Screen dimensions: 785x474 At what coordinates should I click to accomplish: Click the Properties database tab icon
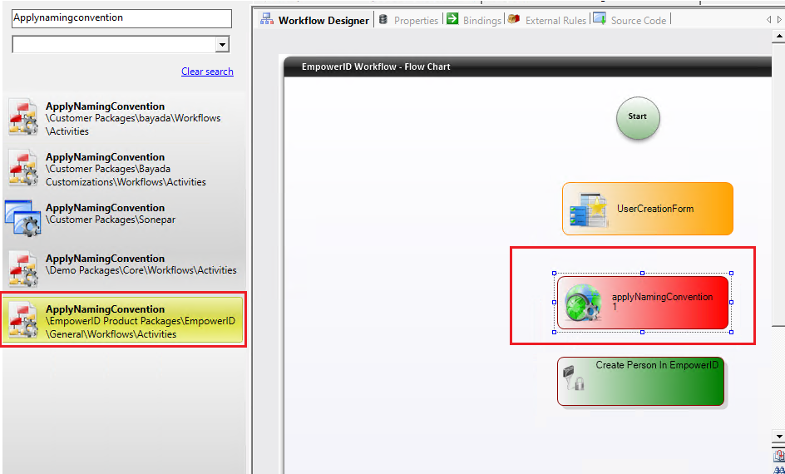(383, 20)
